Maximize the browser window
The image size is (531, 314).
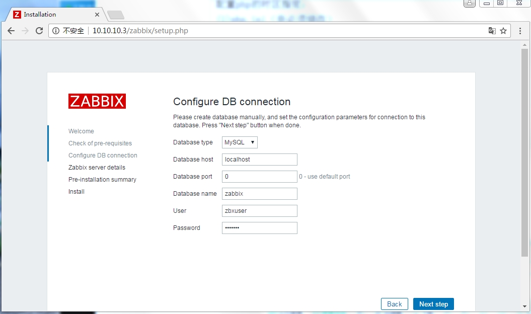point(500,3)
